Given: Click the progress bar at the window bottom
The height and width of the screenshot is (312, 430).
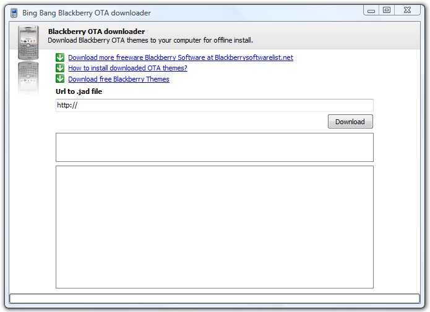Looking at the screenshot, I should (x=215, y=298).
